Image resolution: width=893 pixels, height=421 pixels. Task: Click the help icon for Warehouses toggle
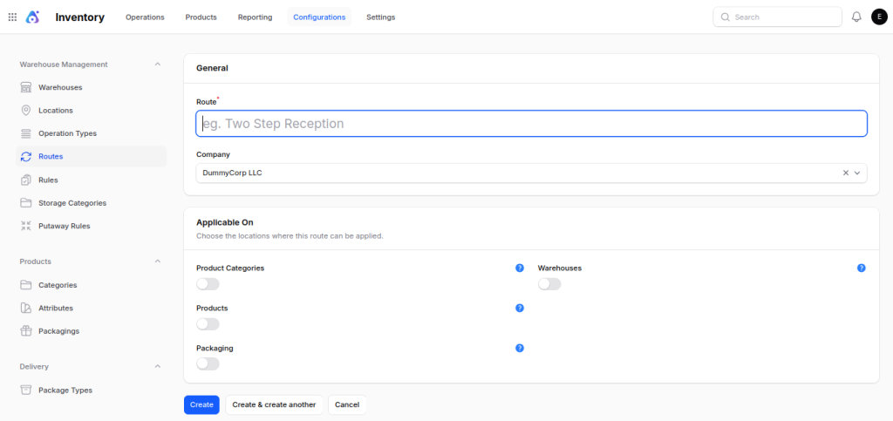[x=861, y=268]
